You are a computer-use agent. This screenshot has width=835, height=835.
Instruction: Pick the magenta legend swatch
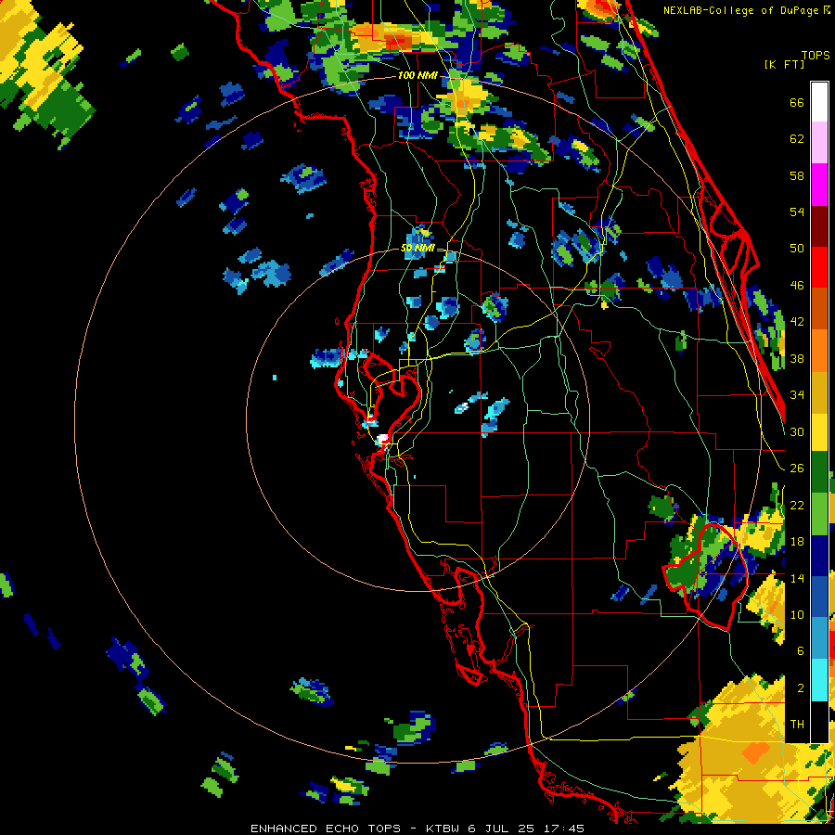tap(819, 185)
